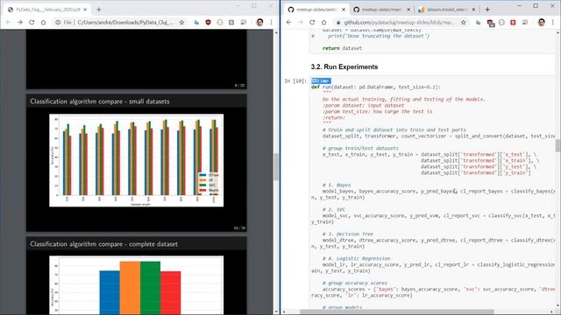Open profile avatar in PDF browser window
Viewport: 561px width, 315px height.
click(x=259, y=23)
